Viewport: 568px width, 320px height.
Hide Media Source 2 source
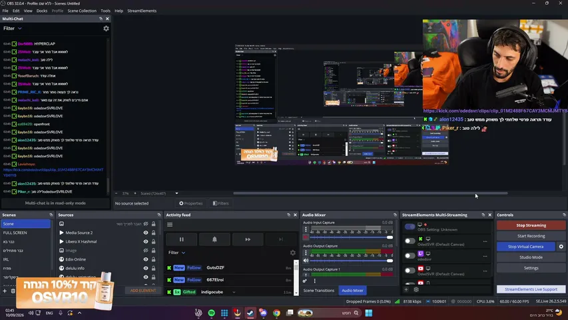point(146,233)
